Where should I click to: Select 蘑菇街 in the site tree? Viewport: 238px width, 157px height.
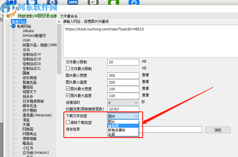pyautogui.click(x=28, y=87)
